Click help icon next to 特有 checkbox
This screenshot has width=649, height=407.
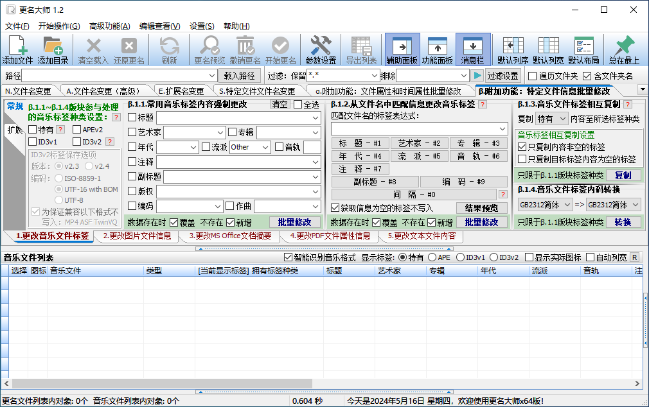(60, 130)
